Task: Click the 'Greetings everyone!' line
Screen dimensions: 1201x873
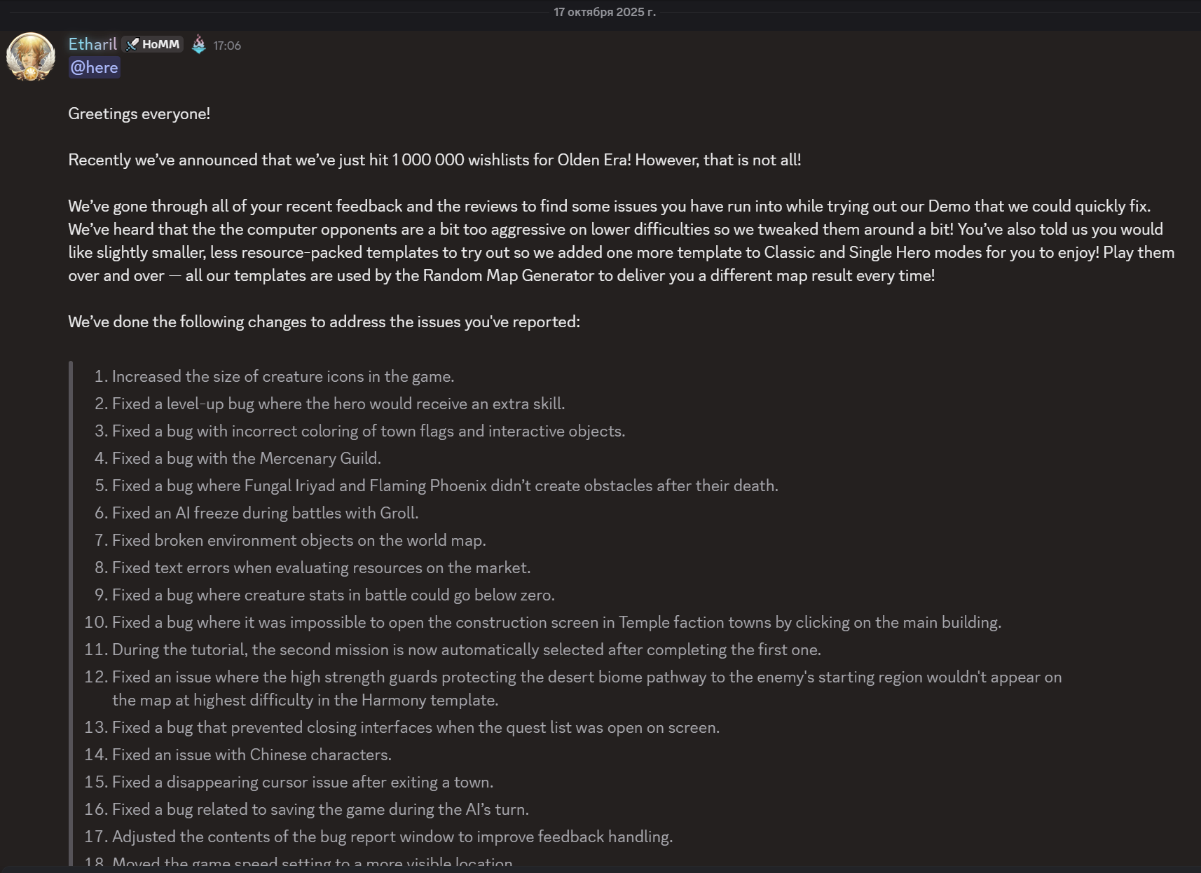Action: [139, 114]
